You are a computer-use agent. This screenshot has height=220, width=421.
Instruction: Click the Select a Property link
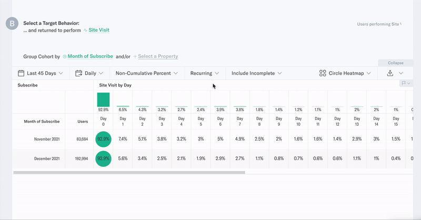pos(158,56)
